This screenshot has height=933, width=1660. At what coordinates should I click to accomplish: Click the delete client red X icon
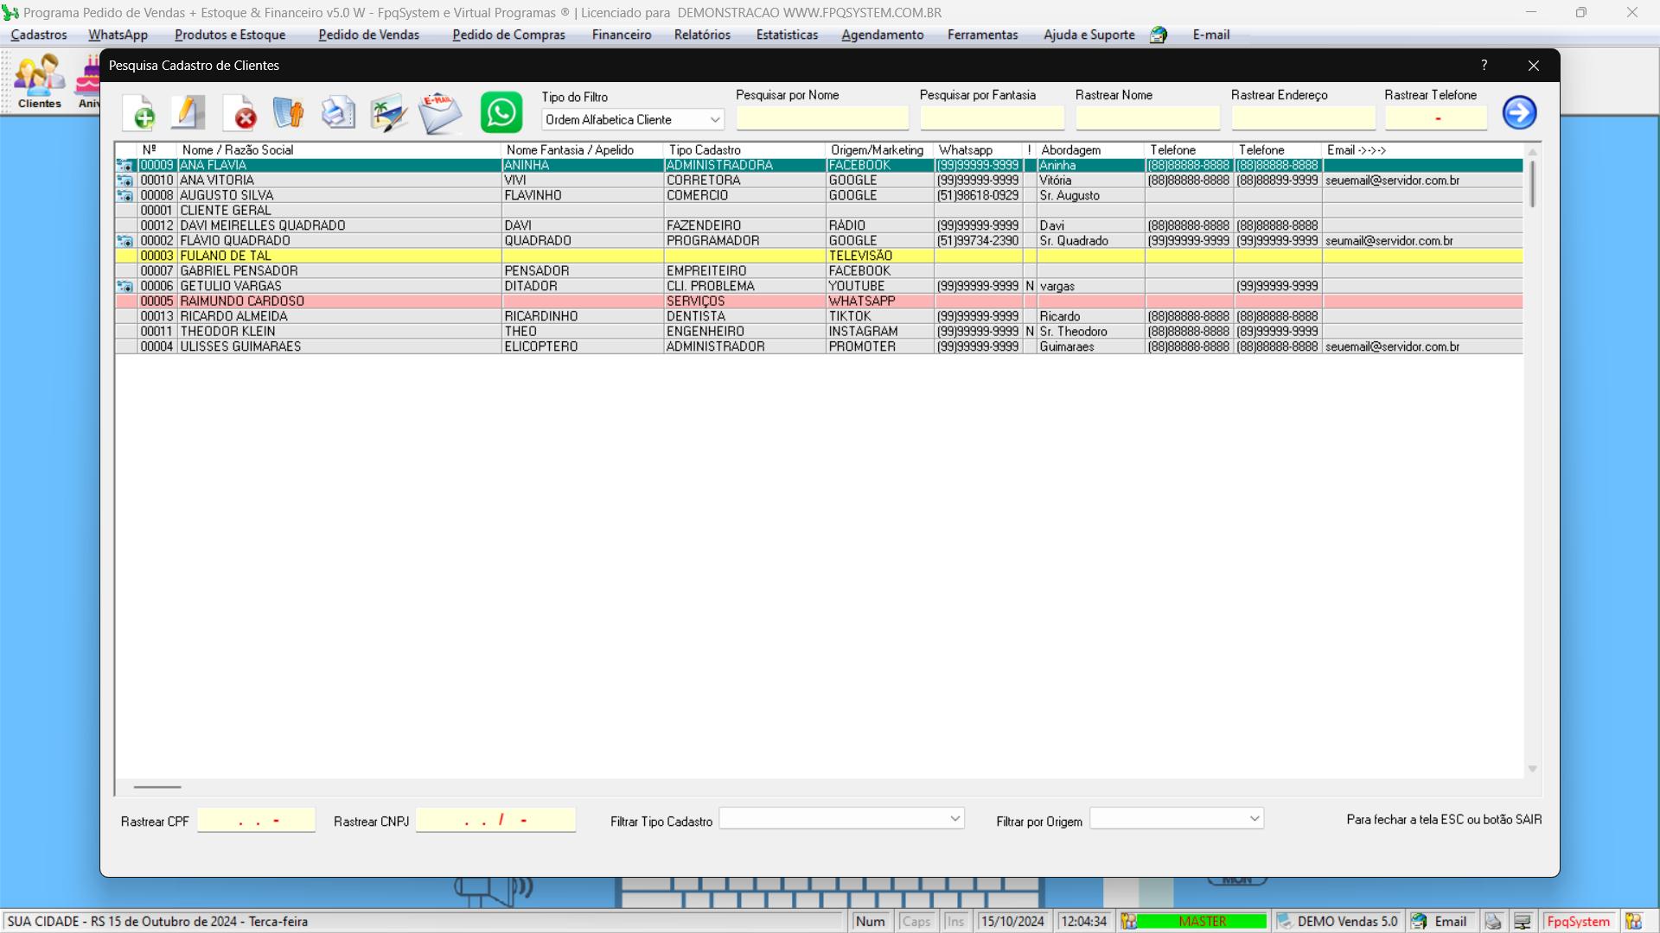[239, 113]
